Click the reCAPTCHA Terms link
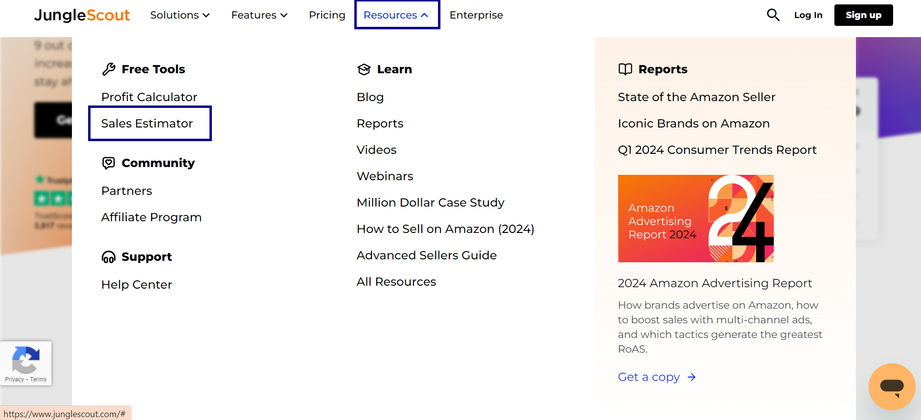 [x=38, y=379]
